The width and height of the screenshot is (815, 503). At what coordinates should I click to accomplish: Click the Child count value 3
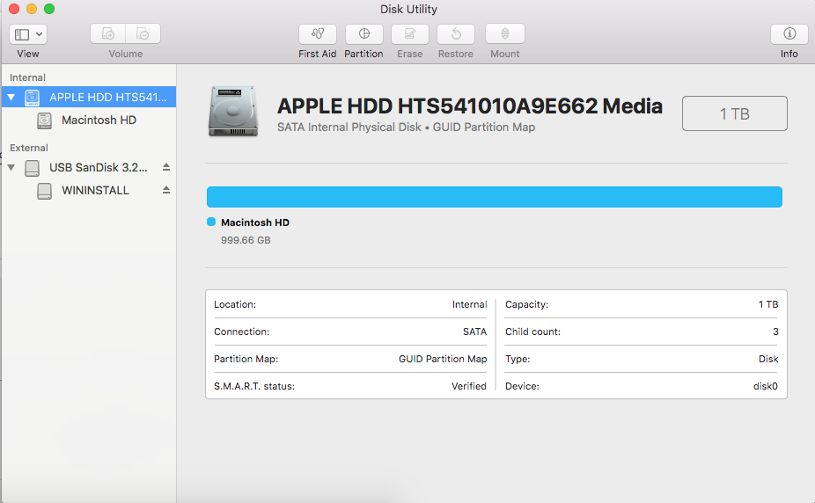pyautogui.click(x=775, y=332)
